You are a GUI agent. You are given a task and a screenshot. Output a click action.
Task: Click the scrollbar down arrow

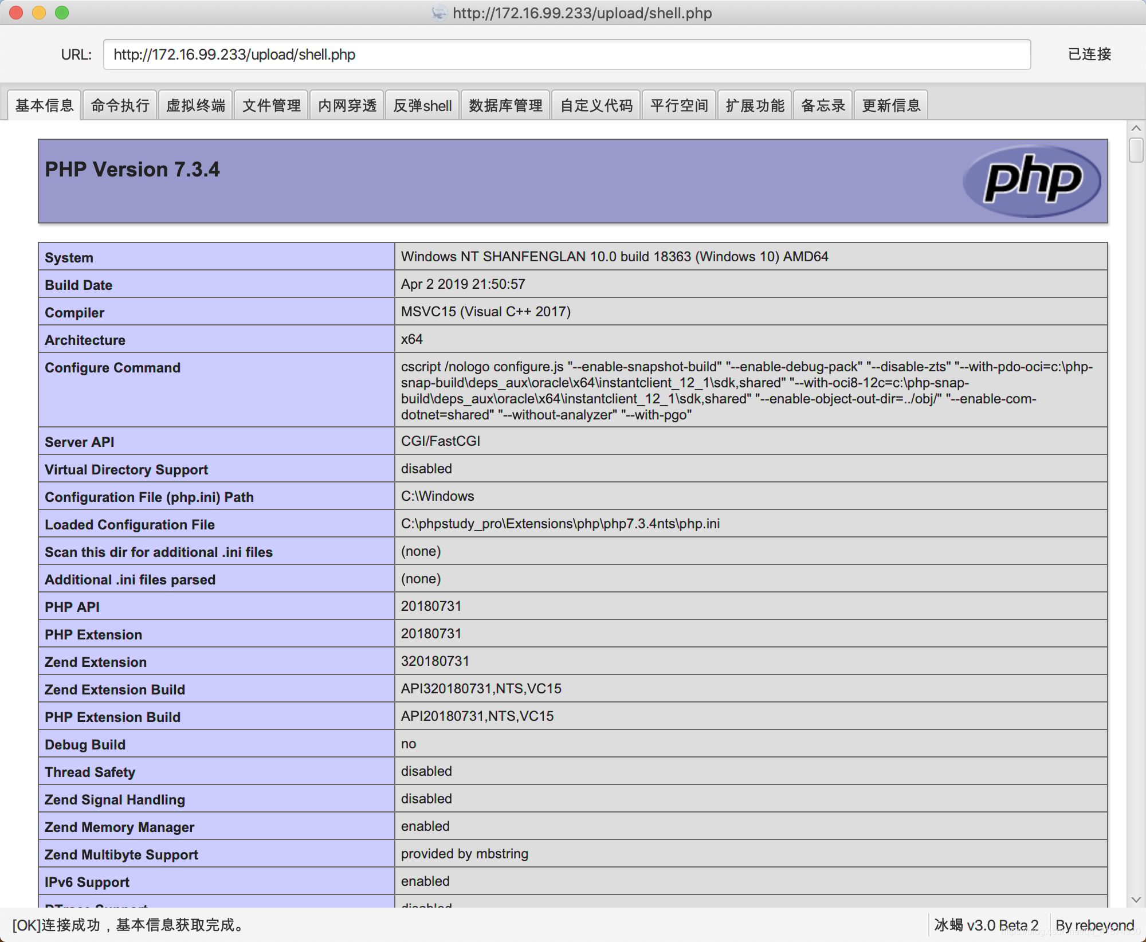(1136, 900)
